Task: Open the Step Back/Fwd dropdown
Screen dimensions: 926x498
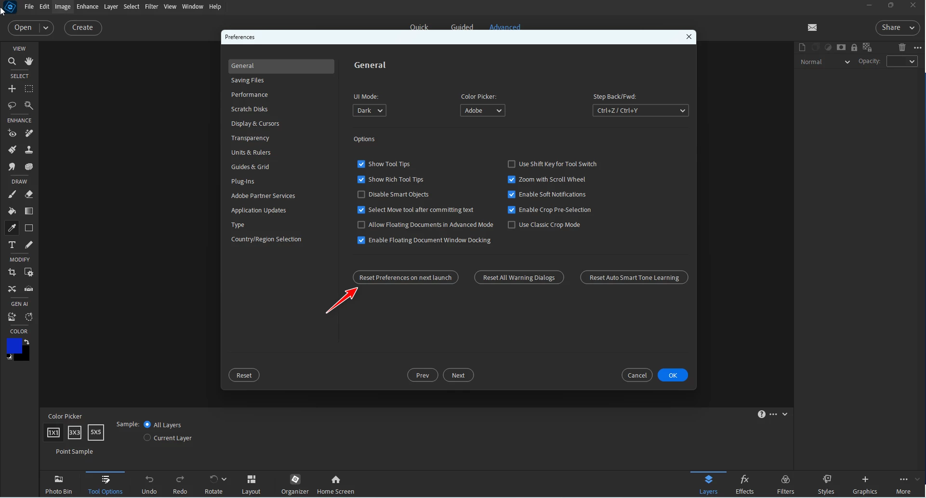Action: tap(641, 111)
